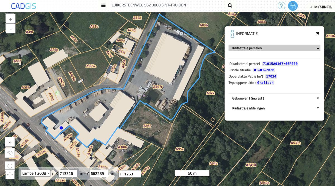The width and height of the screenshot is (335, 186).
Task: Expand the Gebouwen (Gewest) section
Action: pos(274,98)
